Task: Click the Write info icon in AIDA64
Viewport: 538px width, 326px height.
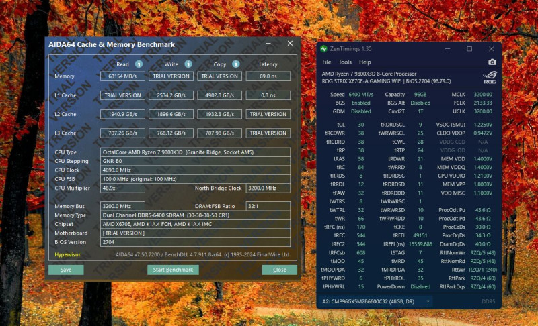Action: click(188, 64)
